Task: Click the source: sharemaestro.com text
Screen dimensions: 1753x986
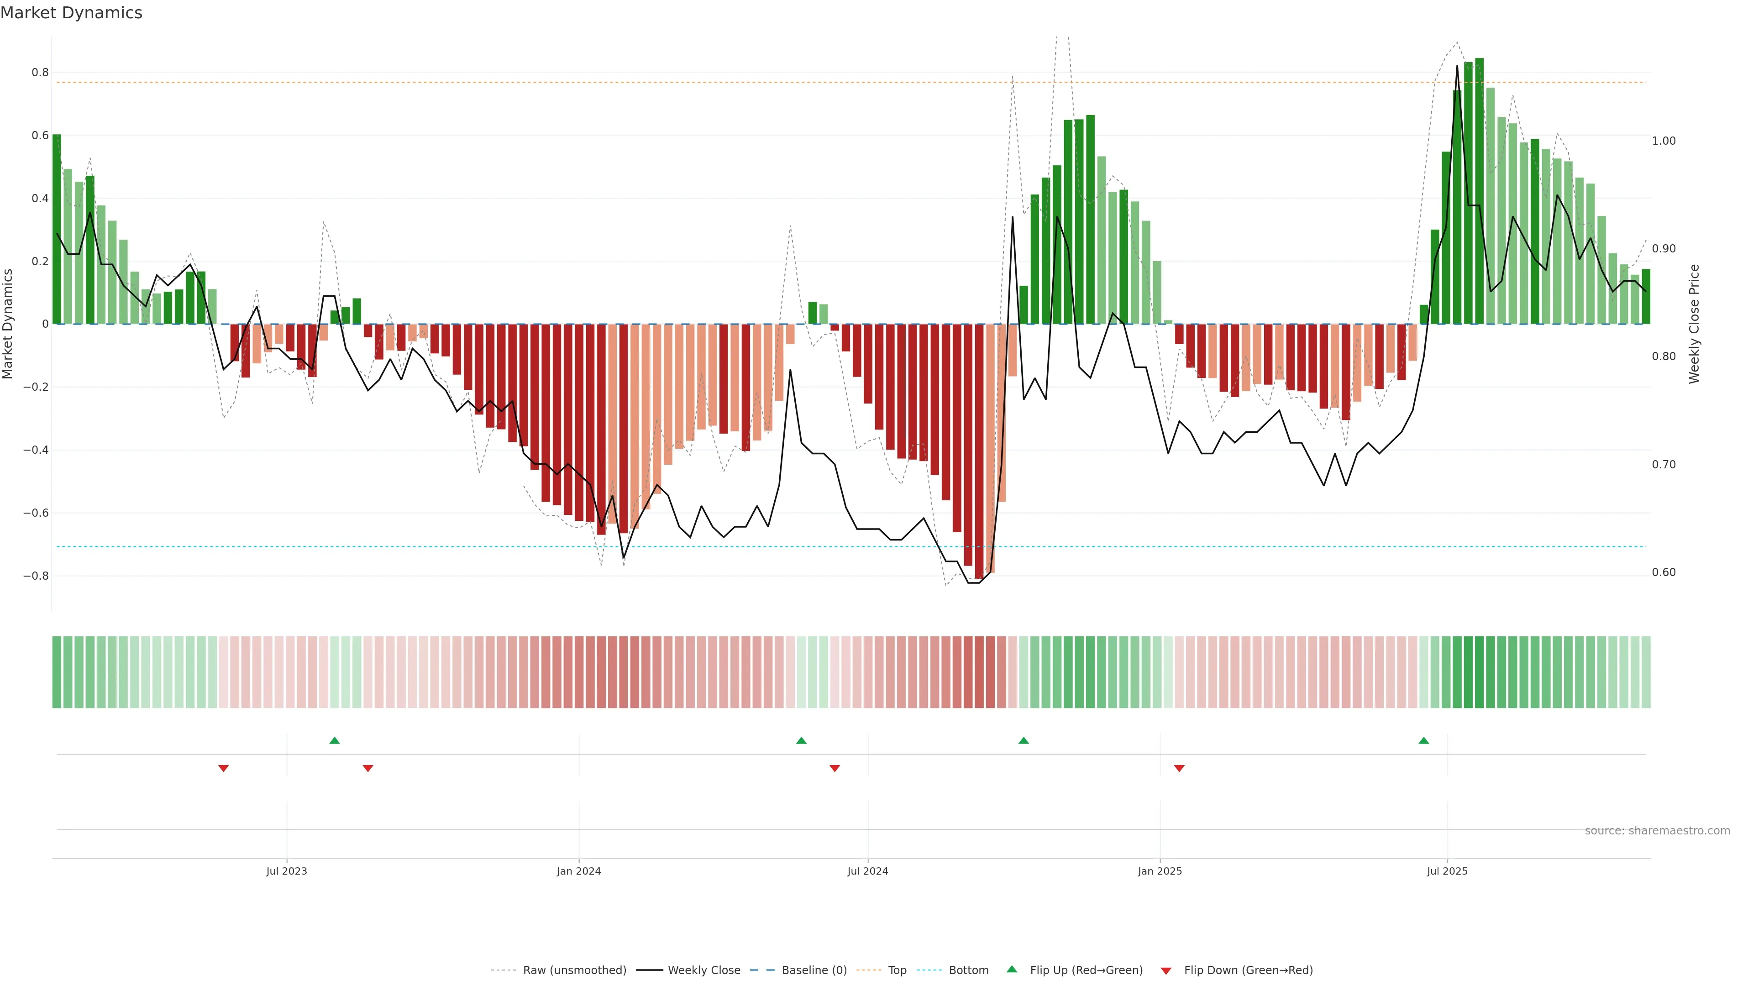Action: [x=1657, y=831]
